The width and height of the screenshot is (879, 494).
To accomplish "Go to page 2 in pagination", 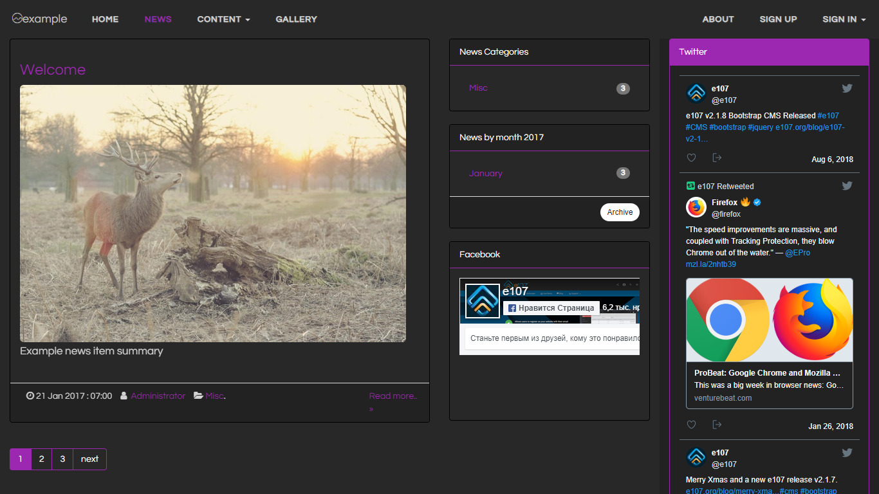I will 41,459.
